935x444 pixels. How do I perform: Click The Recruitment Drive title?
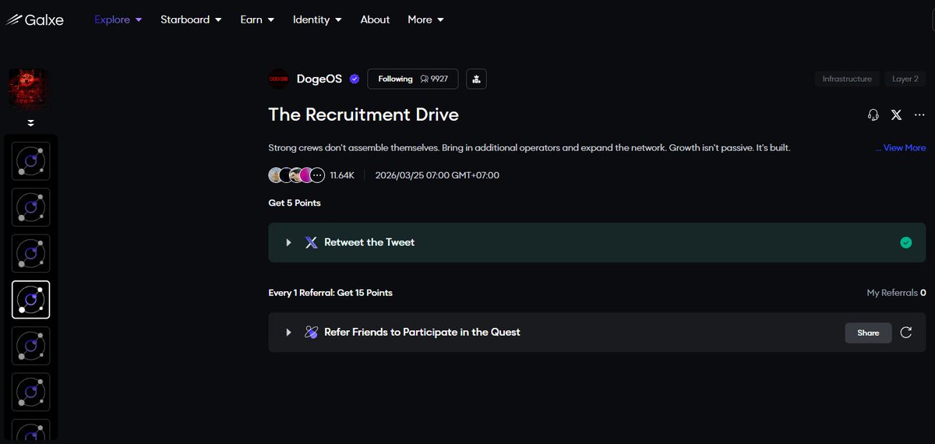[x=364, y=115]
